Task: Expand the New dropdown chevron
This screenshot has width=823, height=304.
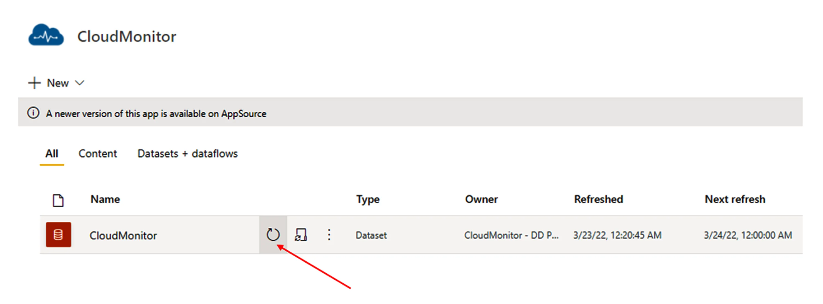Action: (80, 83)
